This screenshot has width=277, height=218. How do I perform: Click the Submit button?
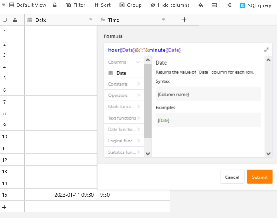pos(260,177)
